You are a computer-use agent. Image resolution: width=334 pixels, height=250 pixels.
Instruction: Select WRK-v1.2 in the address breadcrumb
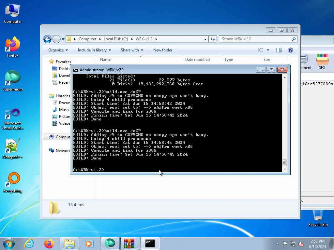click(144, 39)
